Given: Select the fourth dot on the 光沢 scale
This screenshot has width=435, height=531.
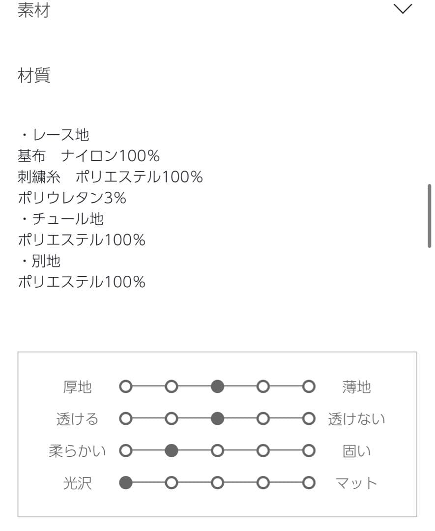Looking at the screenshot, I should (262, 483).
